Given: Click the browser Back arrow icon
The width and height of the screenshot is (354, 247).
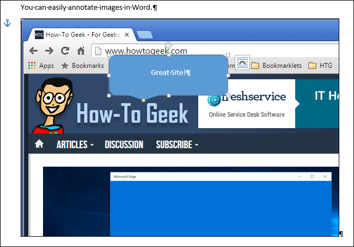Looking at the screenshot, I should pos(33,51).
